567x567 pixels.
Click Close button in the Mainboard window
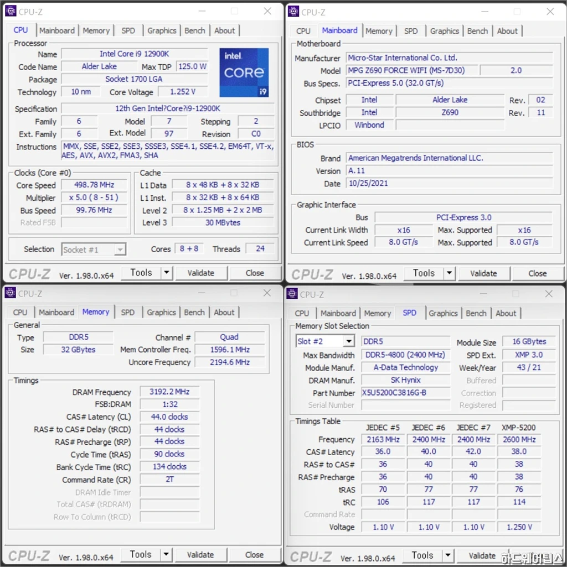pos(538,273)
